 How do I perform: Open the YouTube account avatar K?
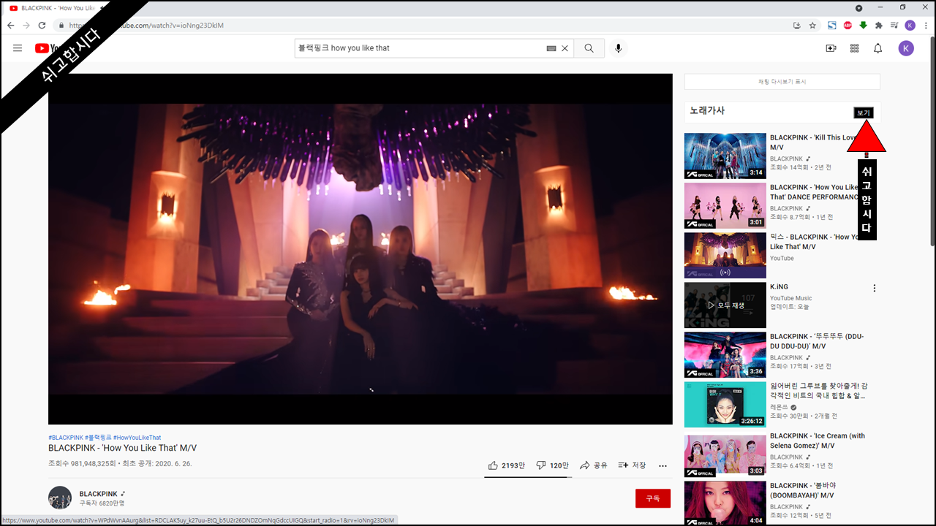(x=906, y=48)
